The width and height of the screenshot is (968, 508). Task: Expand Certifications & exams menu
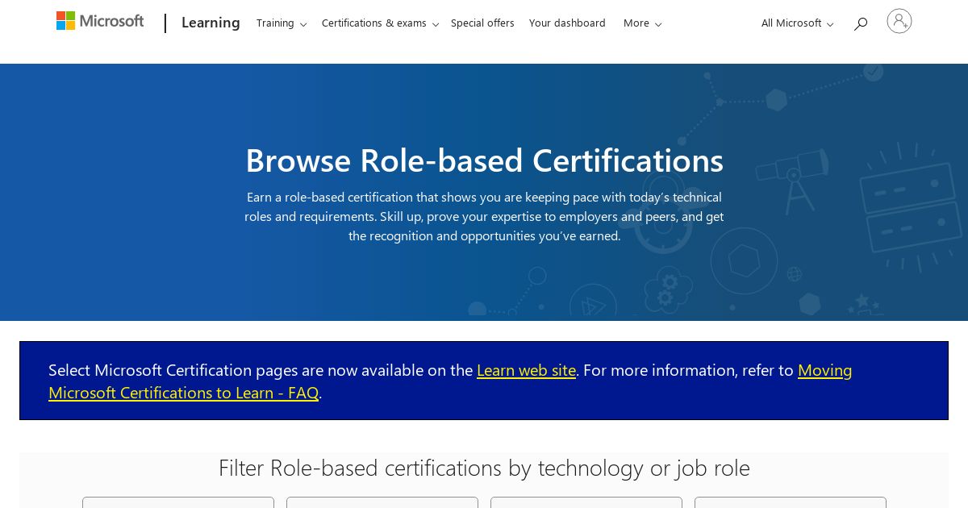[x=380, y=23]
